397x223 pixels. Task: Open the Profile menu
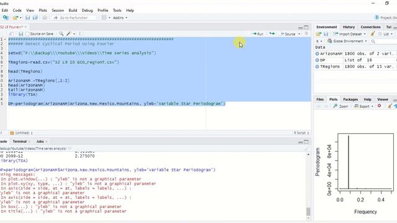click(x=103, y=11)
